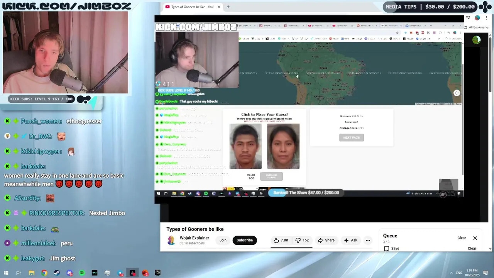The width and height of the screenshot is (494, 278).
Task: Open Wojak Explainer channel avatar
Action: [171, 241]
